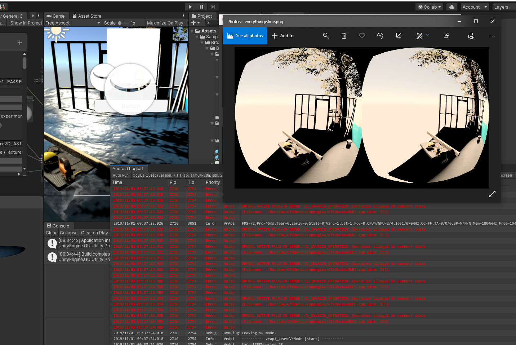Open the Account dropdown
Viewport: 516px width, 345px height.
click(x=474, y=6)
